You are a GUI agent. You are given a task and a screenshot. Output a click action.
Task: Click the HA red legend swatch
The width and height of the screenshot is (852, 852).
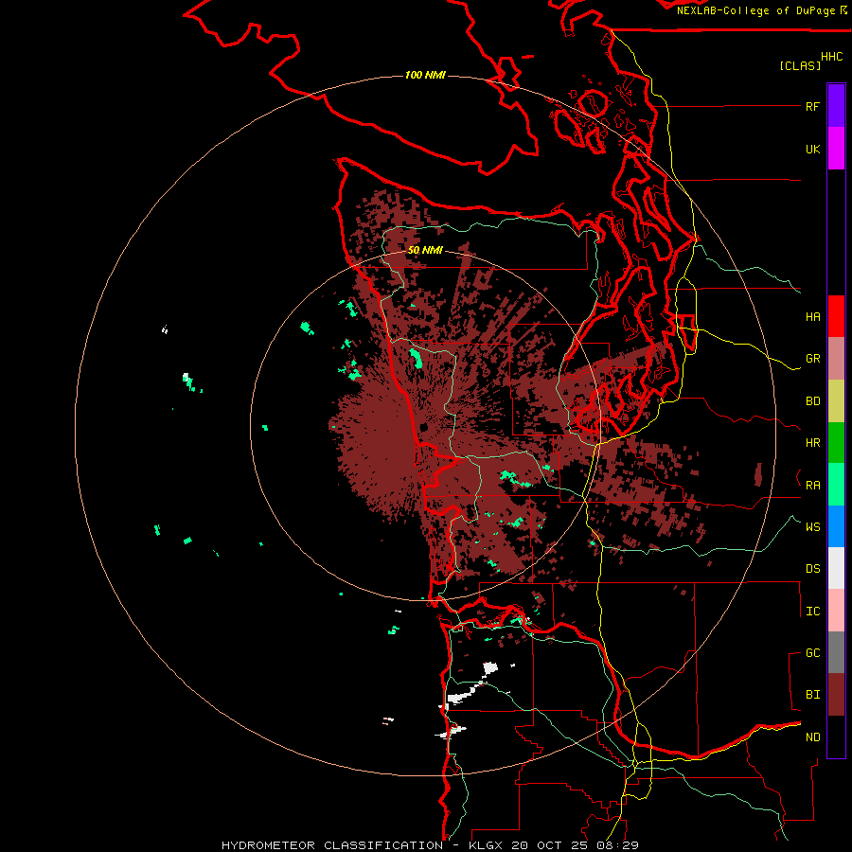coord(836,316)
